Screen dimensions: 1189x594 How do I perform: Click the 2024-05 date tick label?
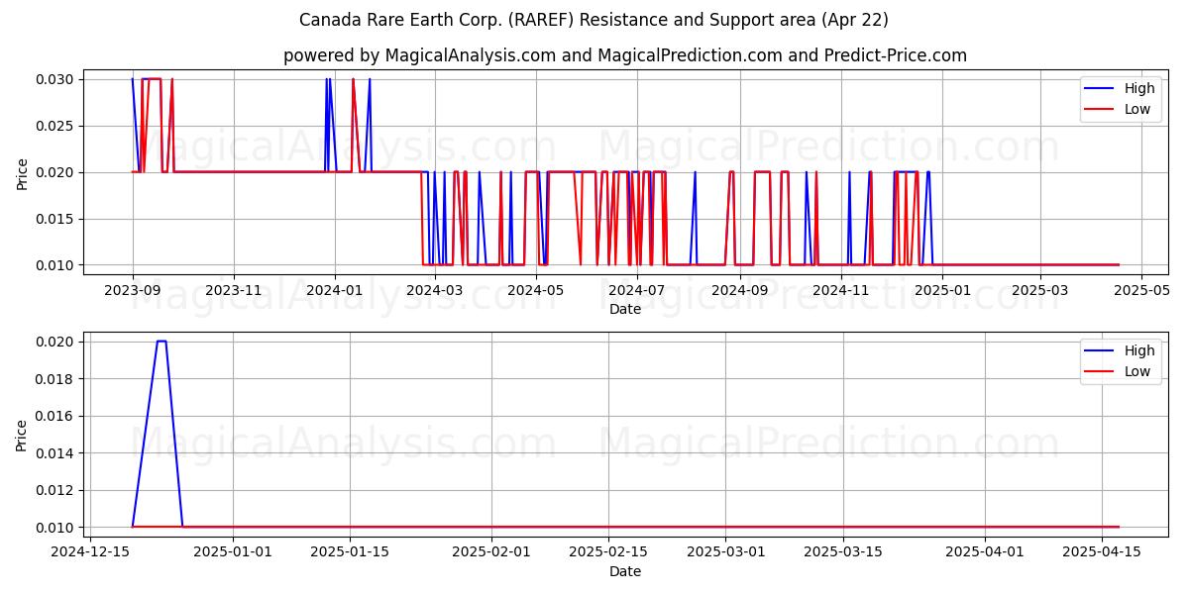pos(536,290)
